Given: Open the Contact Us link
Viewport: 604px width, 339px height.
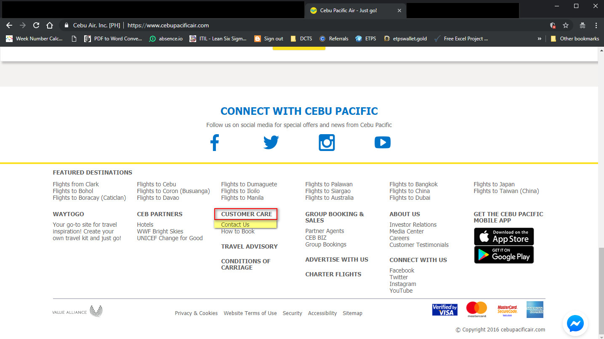Looking at the screenshot, I should click(235, 225).
